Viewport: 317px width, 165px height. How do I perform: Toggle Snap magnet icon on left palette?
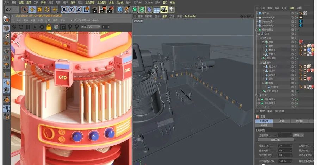point(6,100)
